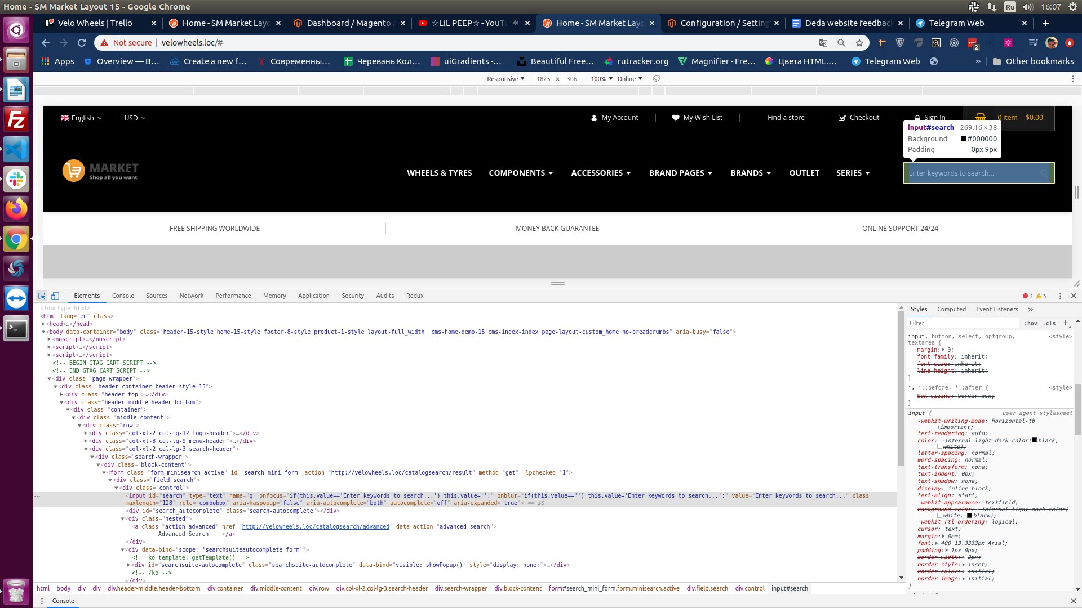Open the Responsive device dropdown
Image resolution: width=1082 pixels, height=608 pixels.
point(505,79)
